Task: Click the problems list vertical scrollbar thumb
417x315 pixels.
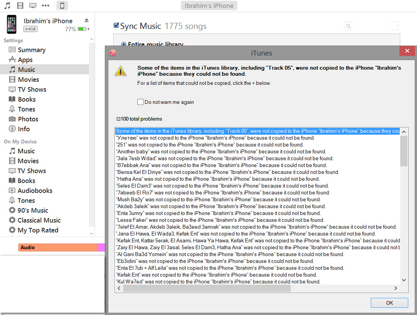Action: click(404, 151)
